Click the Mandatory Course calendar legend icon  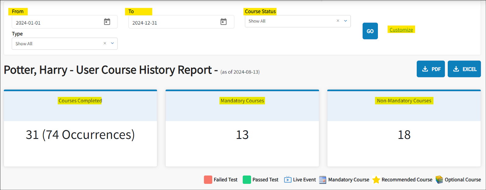pos(323,180)
